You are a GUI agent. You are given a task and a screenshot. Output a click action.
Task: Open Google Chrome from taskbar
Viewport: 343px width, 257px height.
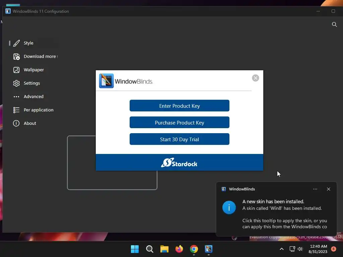(x=194, y=249)
